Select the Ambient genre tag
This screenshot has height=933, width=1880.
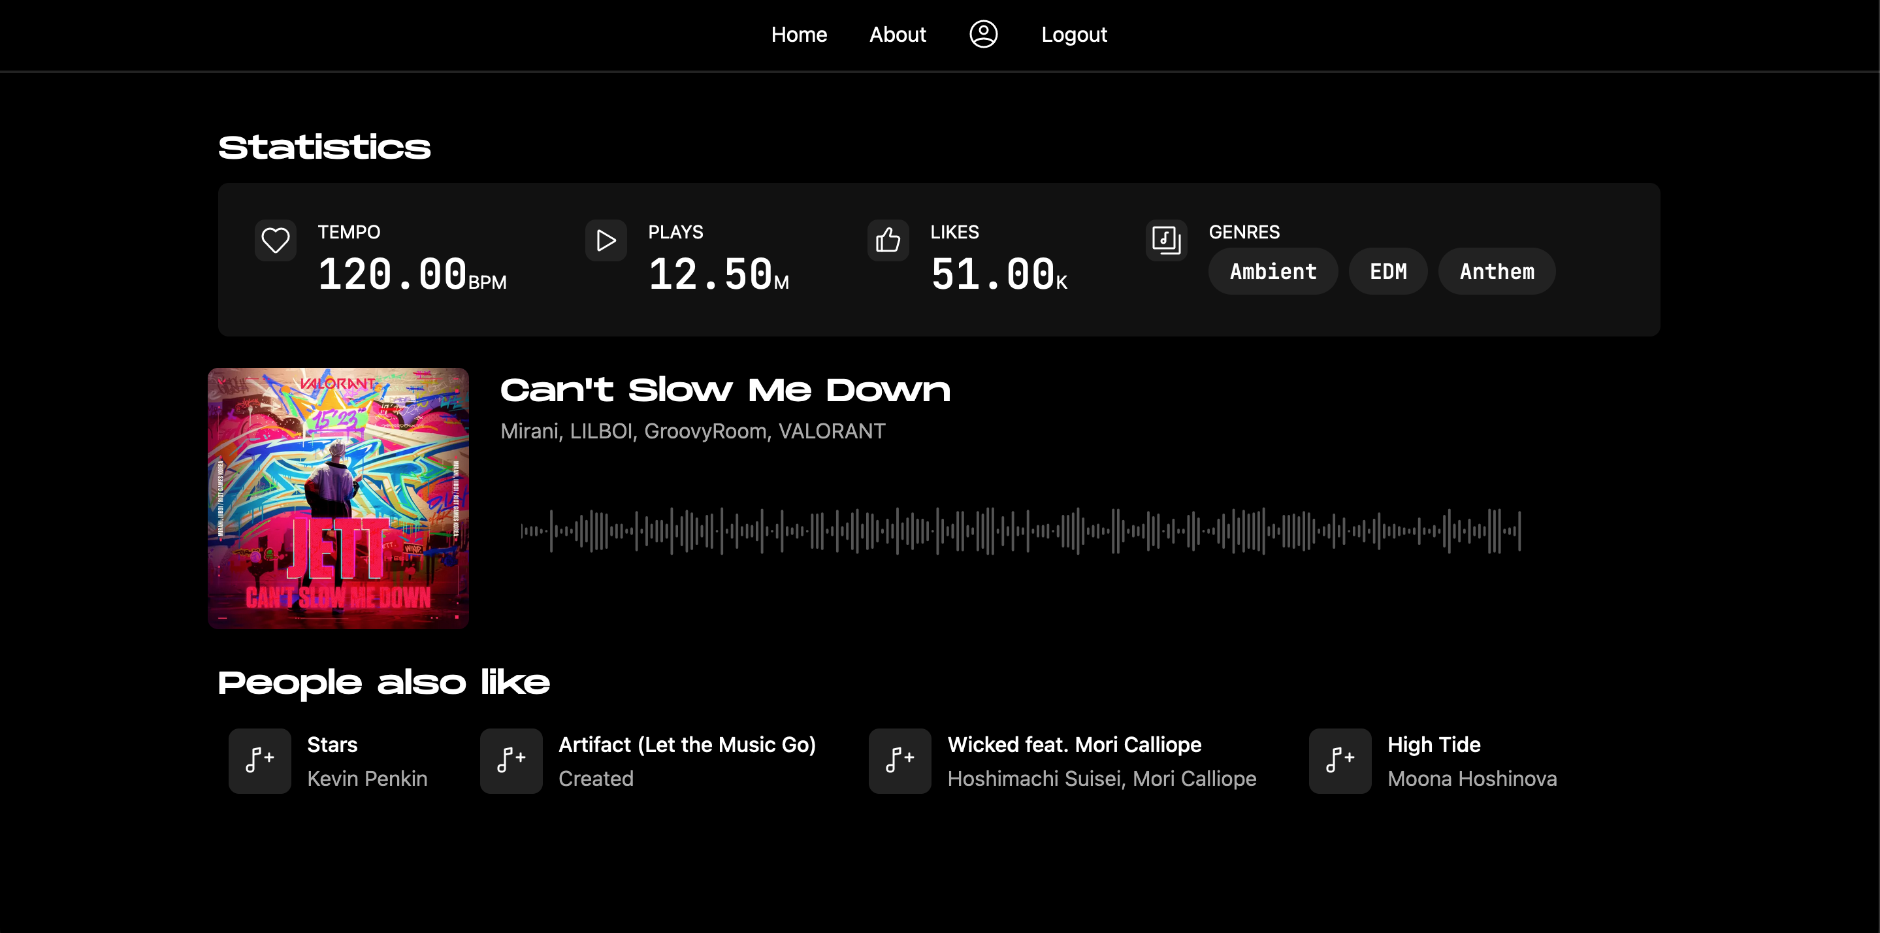(1272, 272)
